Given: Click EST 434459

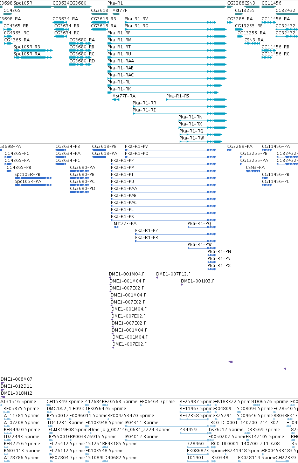Looking at the screenshot, I should click(x=188, y=429).
